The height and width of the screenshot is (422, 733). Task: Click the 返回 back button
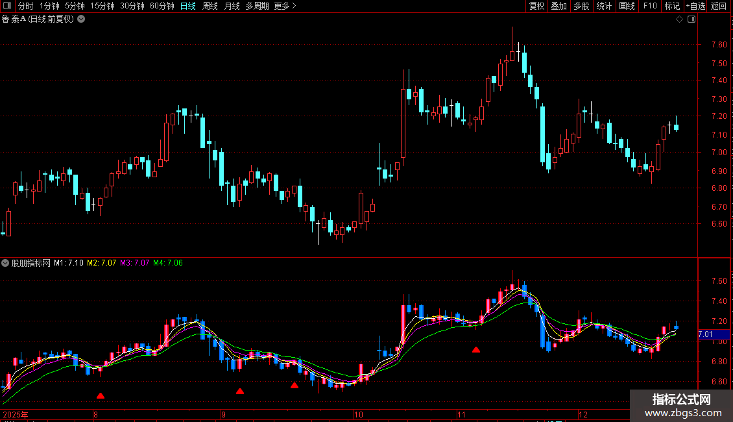tap(719, 6)
